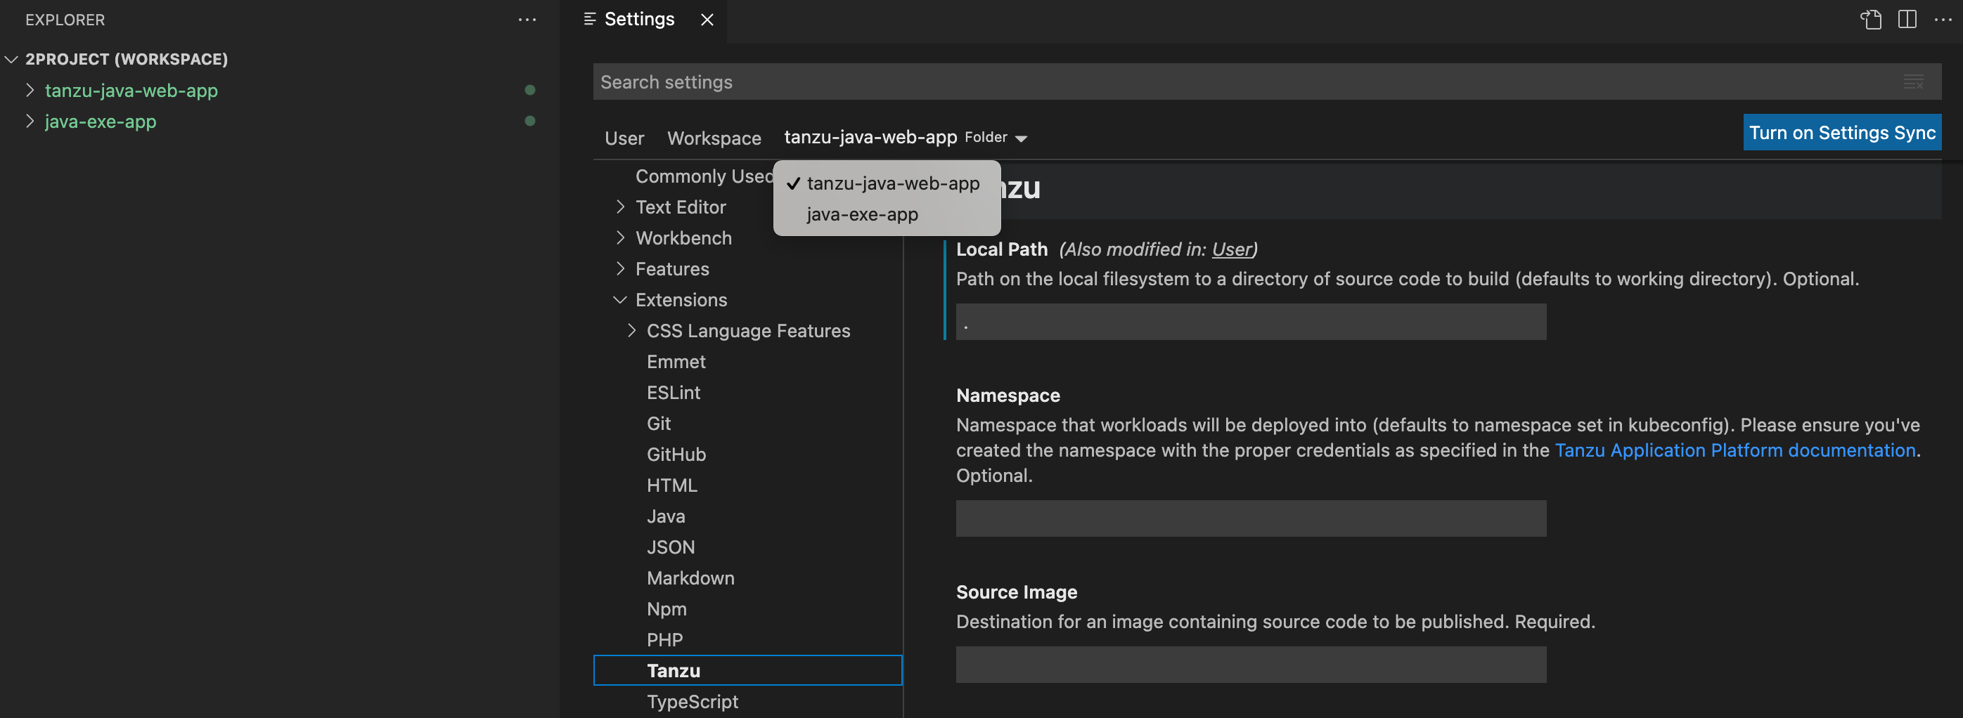
Task: Click the EXPLORER panel title
Action: [x=65, y=20]
